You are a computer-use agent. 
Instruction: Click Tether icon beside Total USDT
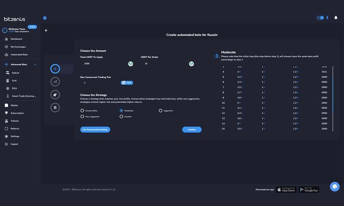(131, 64)
